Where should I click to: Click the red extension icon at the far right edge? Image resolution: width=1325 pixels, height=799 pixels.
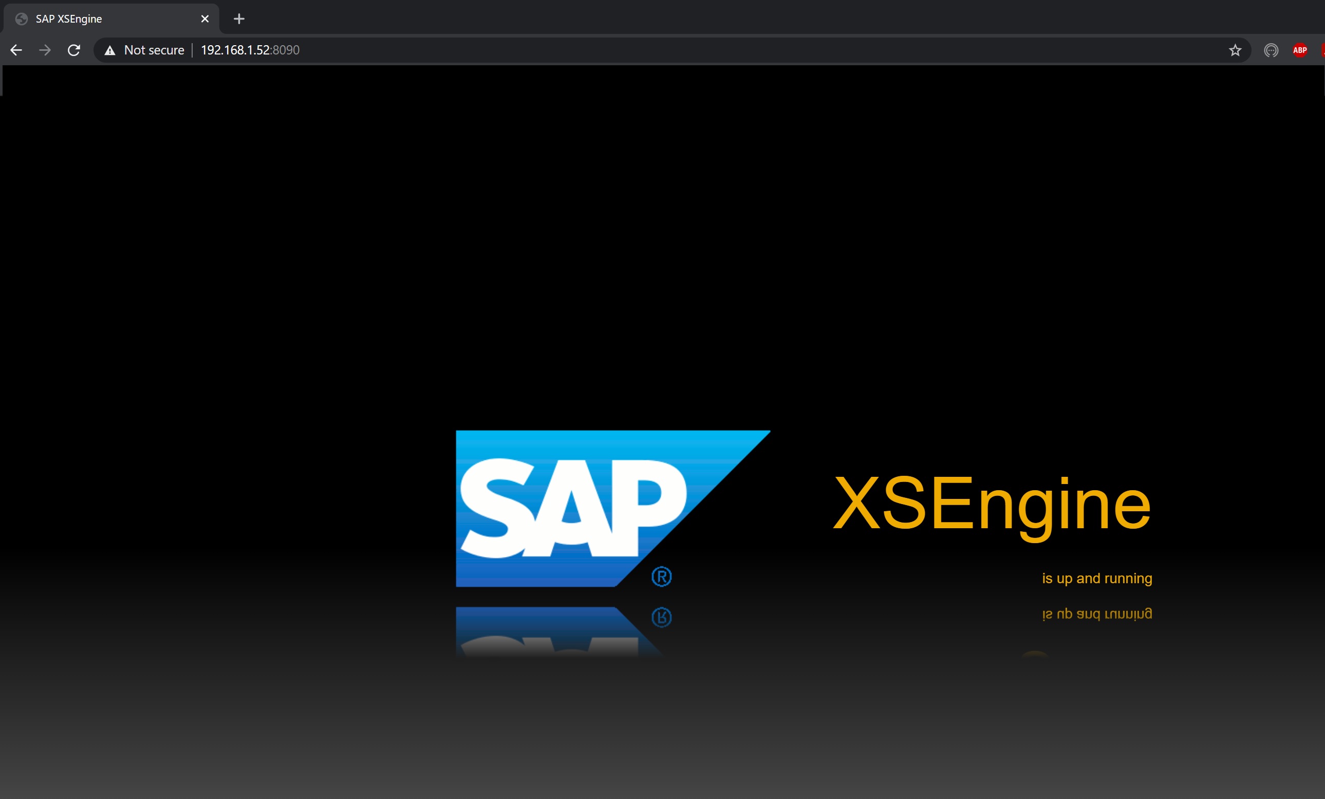(x=1322, y=50)
